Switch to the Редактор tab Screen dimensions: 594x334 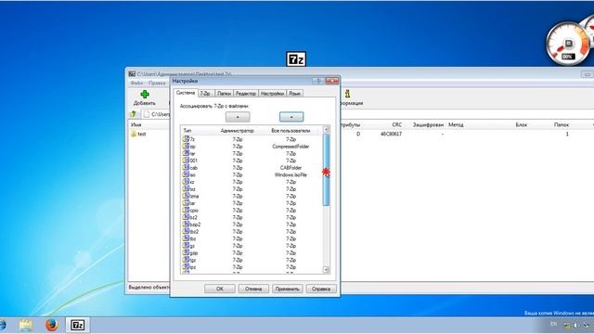click(x=245, y=93)
